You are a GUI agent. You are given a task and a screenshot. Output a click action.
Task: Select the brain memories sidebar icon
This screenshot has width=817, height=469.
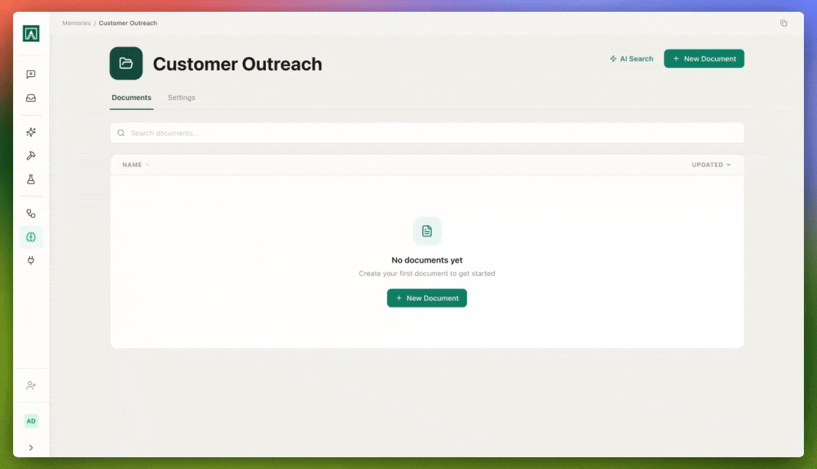pos(31,237)
